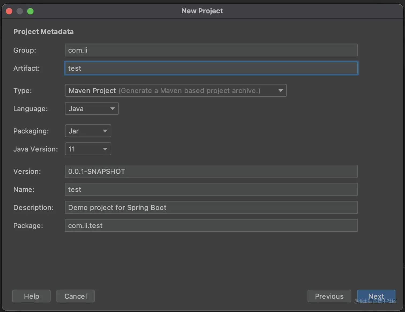Expand the Language dropdown showing Java
This screenshot has height=312, width=405.
91,109
